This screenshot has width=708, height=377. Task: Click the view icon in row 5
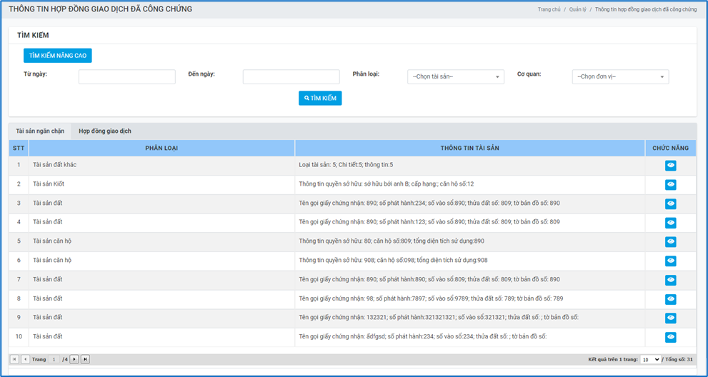670,242
